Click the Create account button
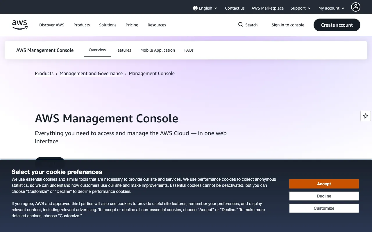 click(337, 25)
